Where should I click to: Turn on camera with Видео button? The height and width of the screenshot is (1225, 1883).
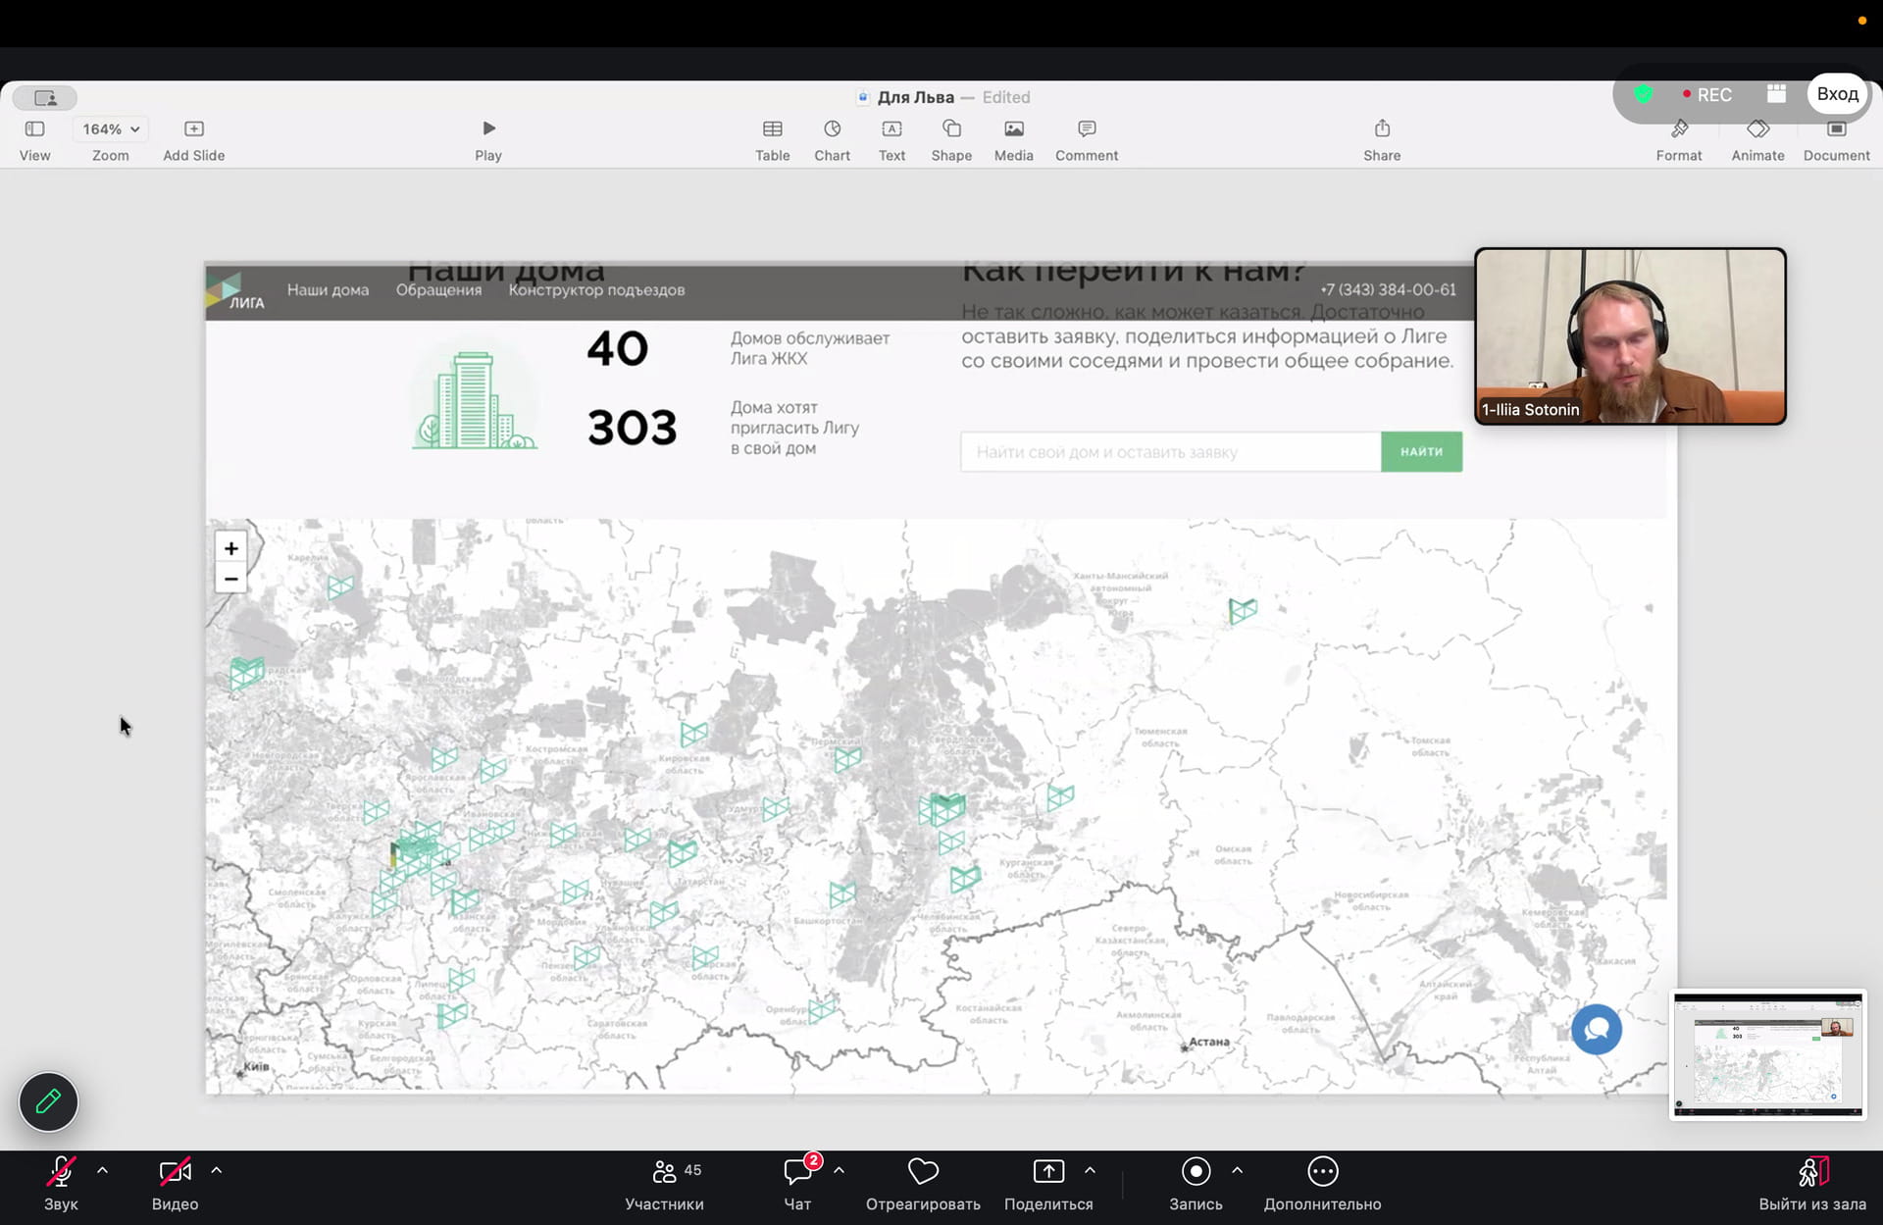(175, 1171)
